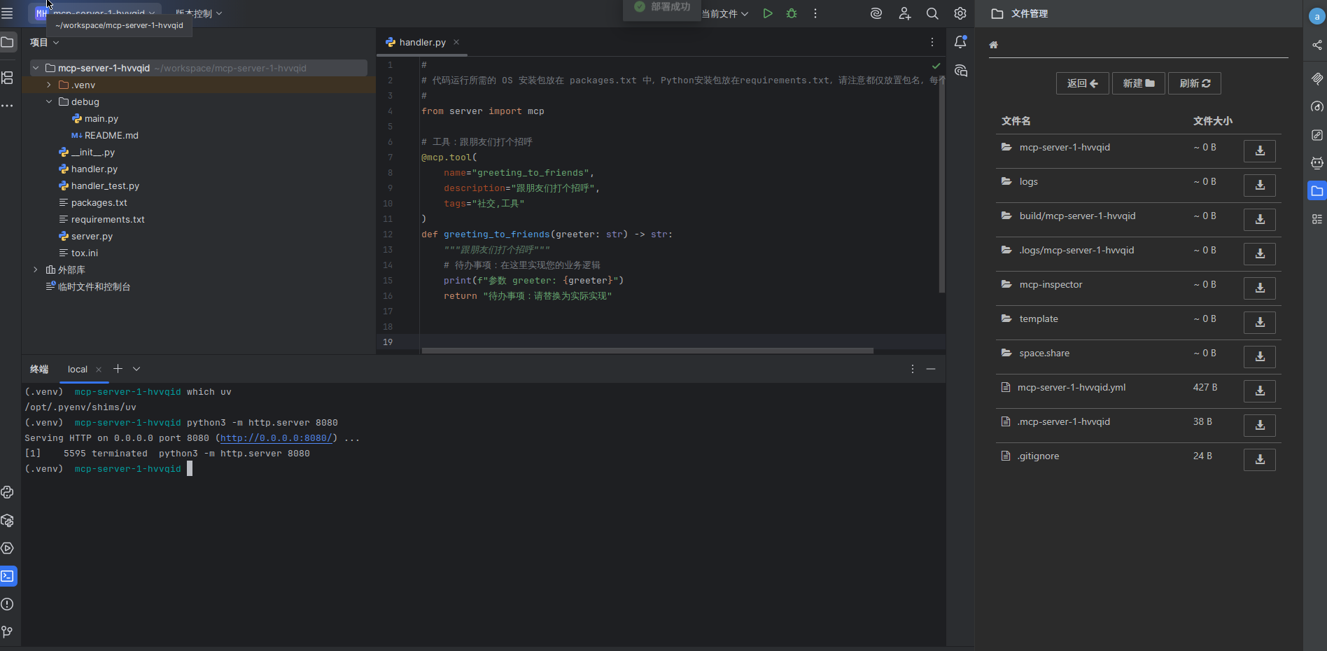The image size is (1327, 651).
Task: Minimize the terminal panel
Action: pyautogui.click(x=931, y=369)
